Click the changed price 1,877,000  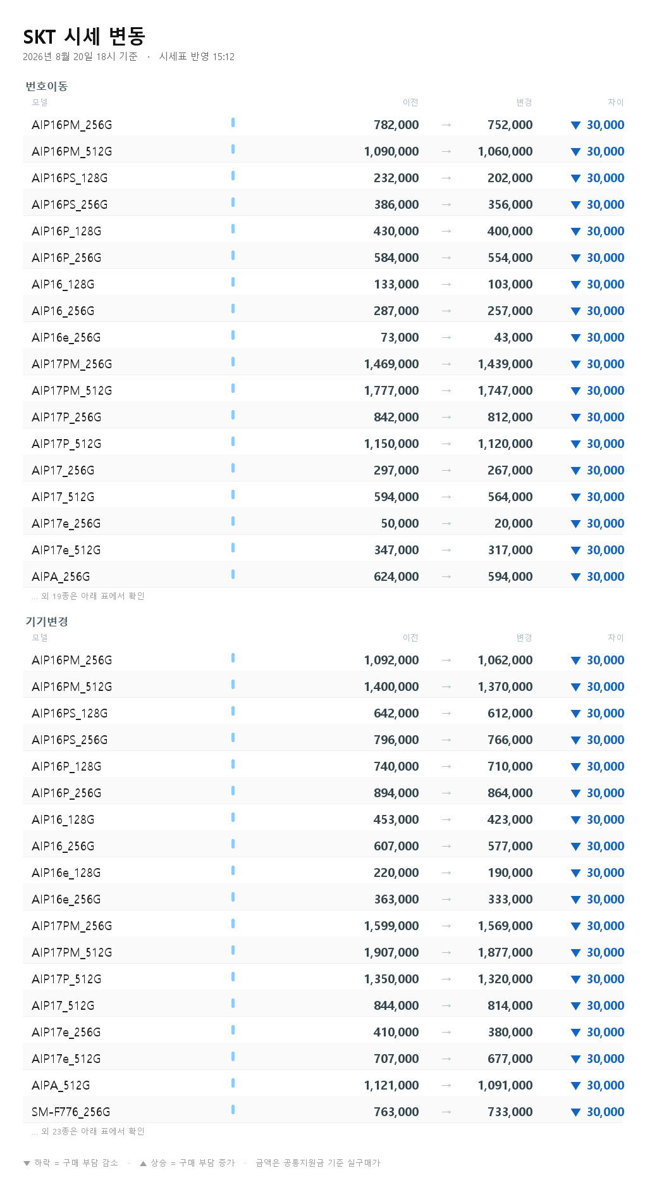[505, 953]
